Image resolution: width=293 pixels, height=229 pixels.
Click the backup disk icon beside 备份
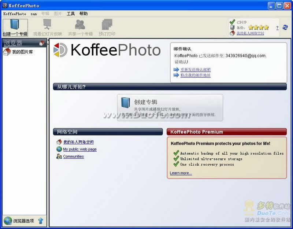coord(232,27)
